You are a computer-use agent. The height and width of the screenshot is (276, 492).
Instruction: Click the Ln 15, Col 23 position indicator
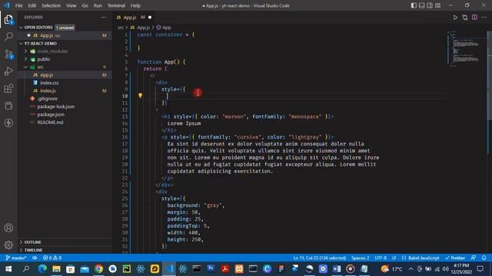[320, 258]
